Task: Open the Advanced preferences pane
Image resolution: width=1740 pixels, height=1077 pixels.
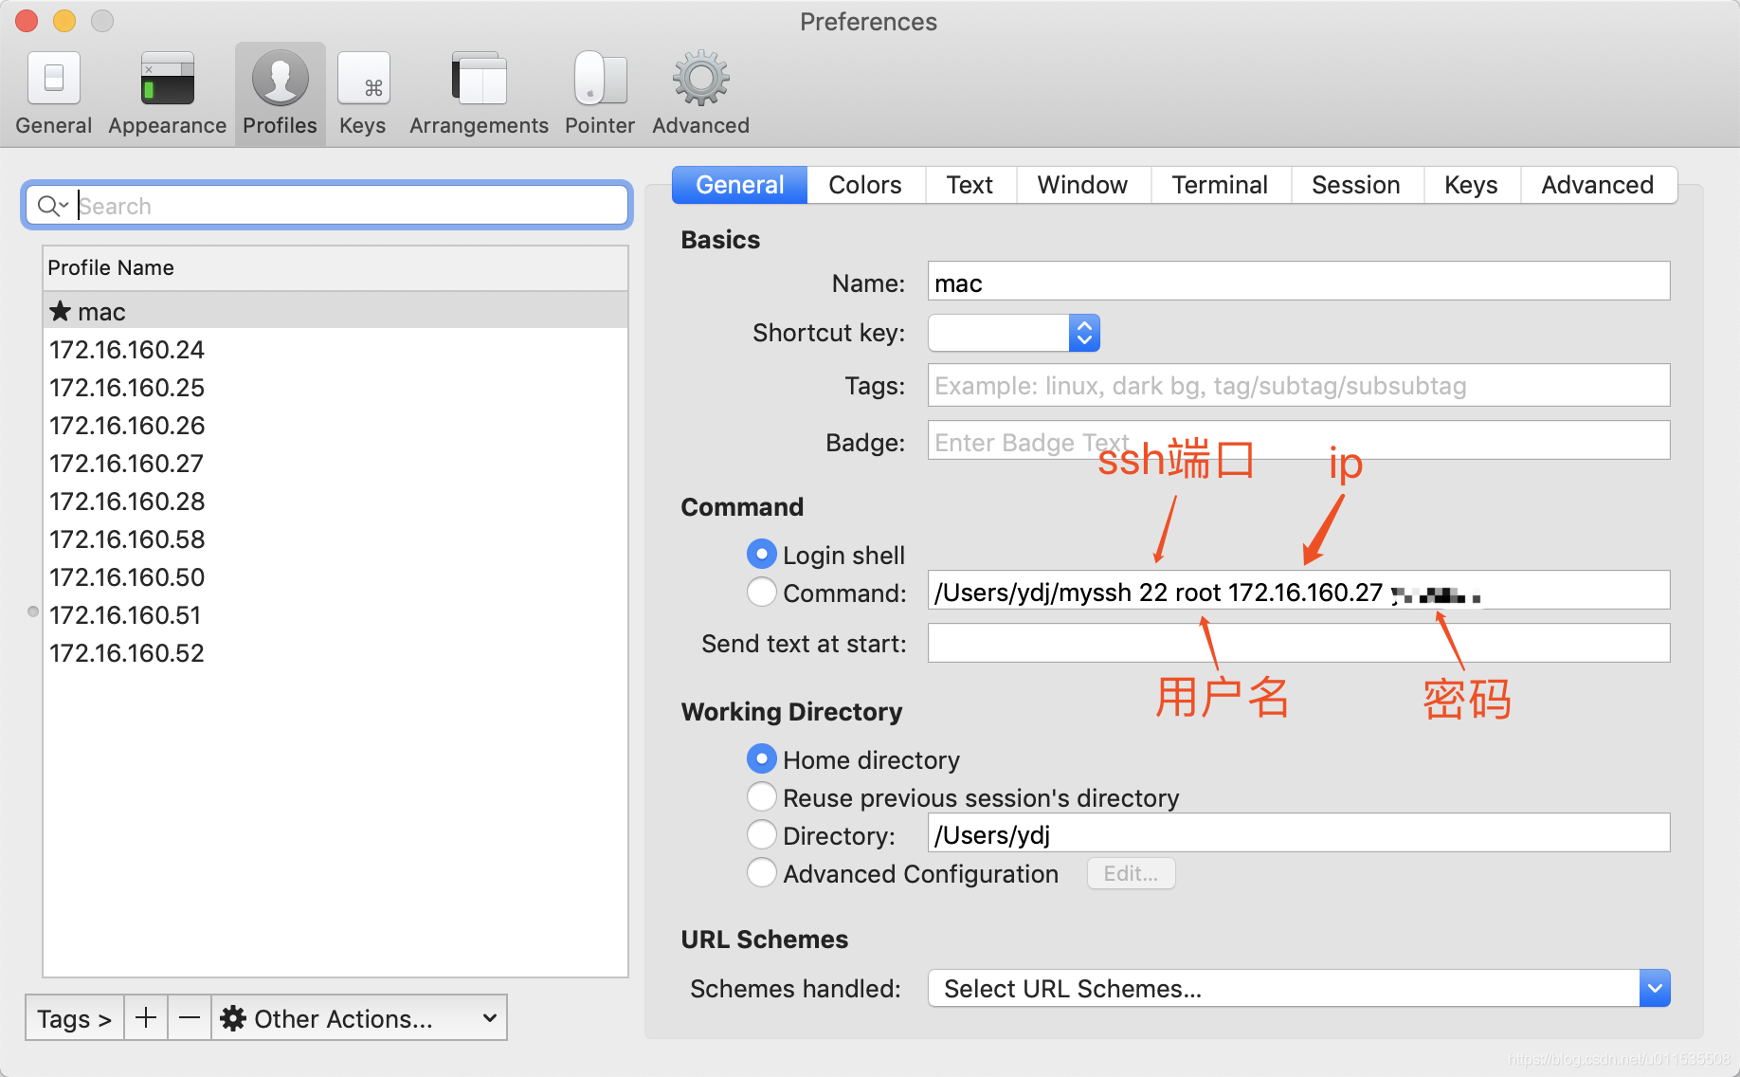Action: pyautogui.click(x=699, y=90)
